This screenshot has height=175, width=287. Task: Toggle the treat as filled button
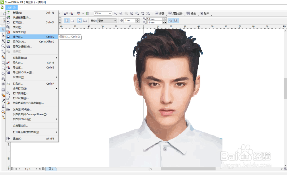tap(176, 21)
